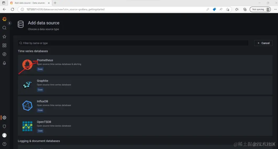Viewport: 278px width, 149px height.
Task: Select the Prometheus flame logo
Action: point(27,64)
